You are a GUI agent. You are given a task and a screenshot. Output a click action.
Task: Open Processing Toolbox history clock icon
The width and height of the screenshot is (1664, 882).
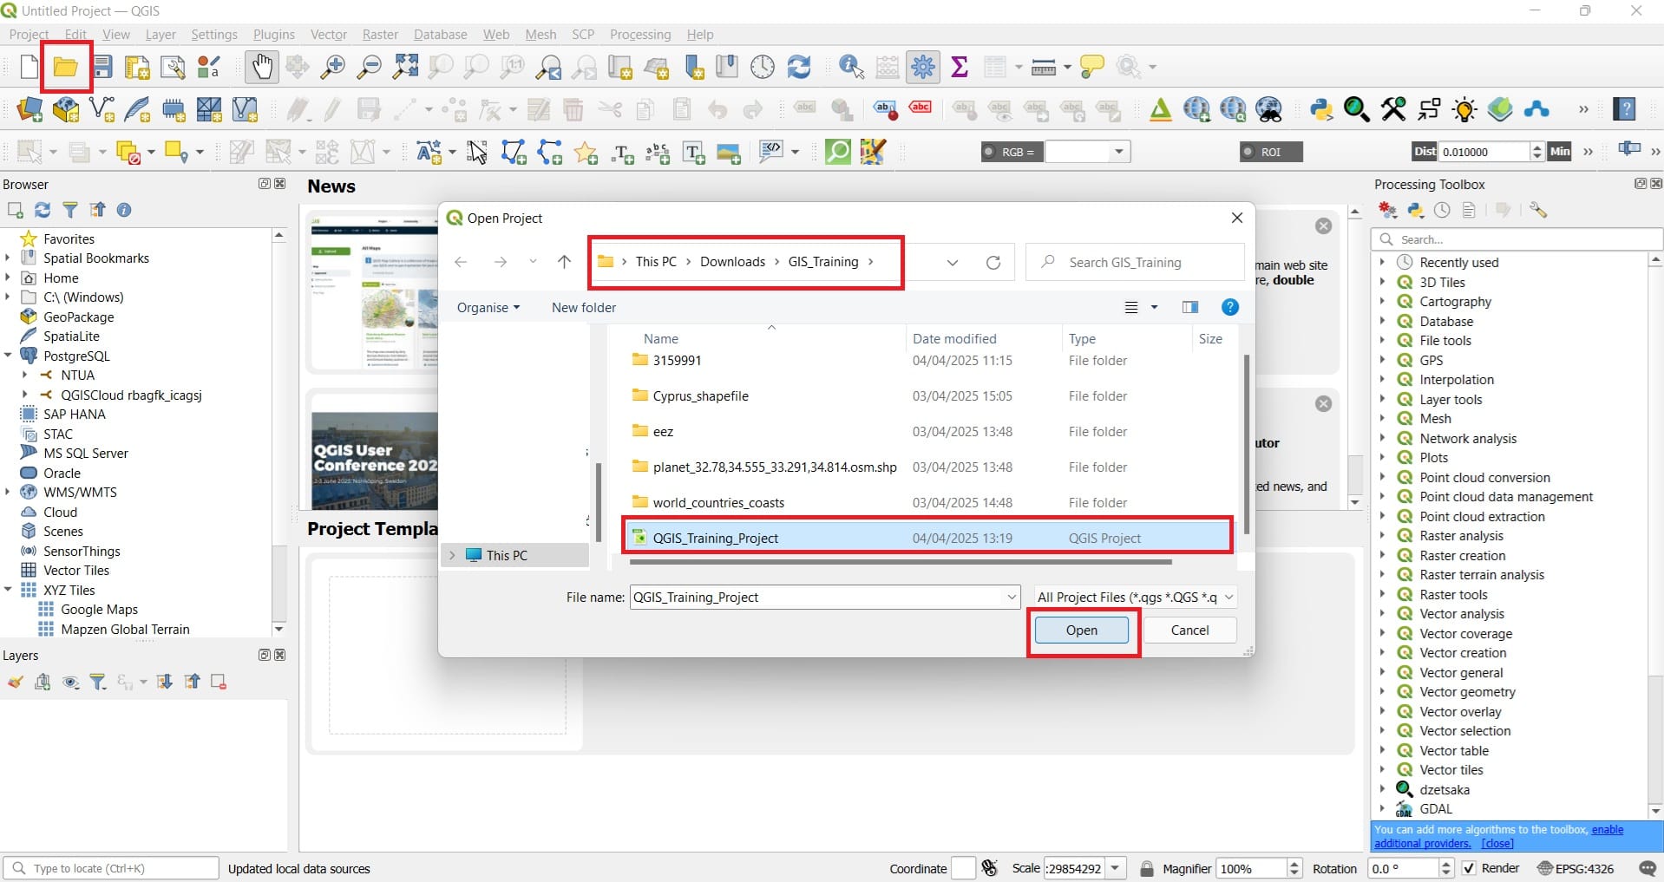tap(1442, 210)
